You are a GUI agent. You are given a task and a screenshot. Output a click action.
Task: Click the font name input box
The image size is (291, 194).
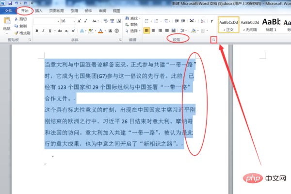coord(46,21)
